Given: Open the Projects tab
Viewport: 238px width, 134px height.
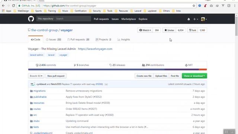Looking at the screenshot, I should point(103,39).
